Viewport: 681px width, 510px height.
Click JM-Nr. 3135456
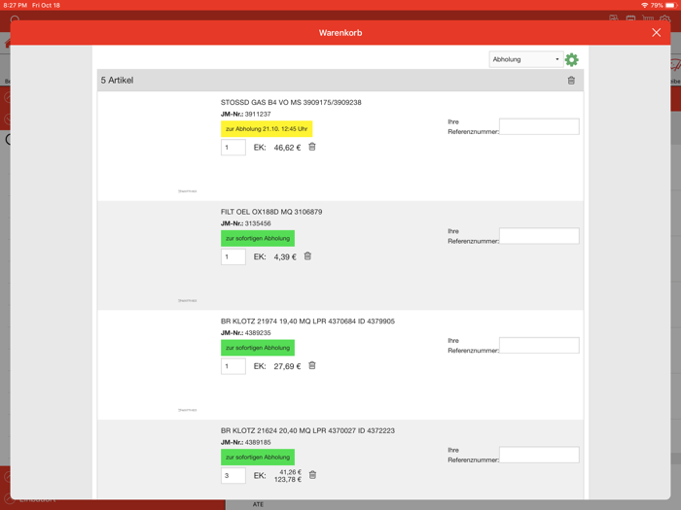[245, 223]
